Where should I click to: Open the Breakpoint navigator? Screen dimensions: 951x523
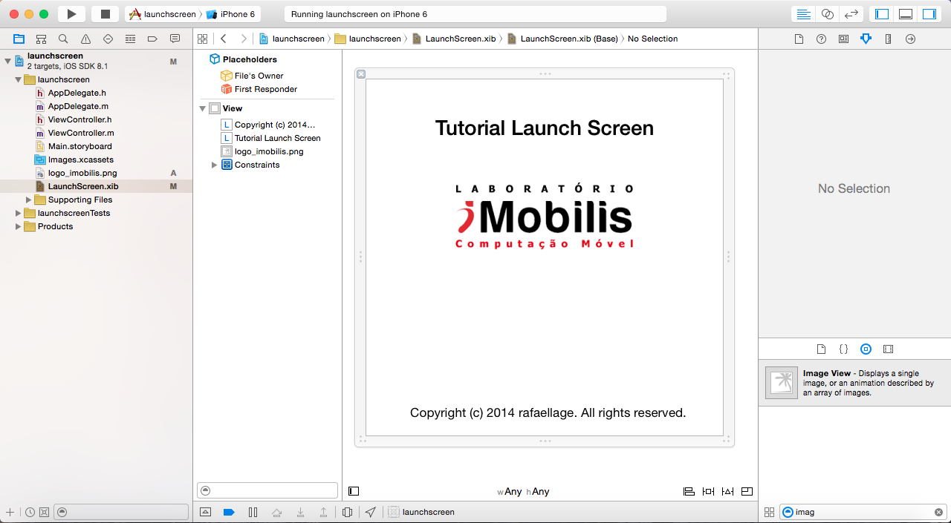coord(152,39)
